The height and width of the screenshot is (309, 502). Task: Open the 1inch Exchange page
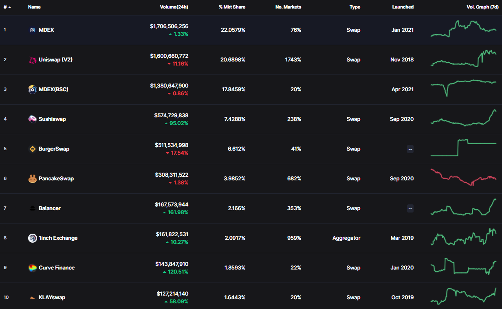pos(58,238)
